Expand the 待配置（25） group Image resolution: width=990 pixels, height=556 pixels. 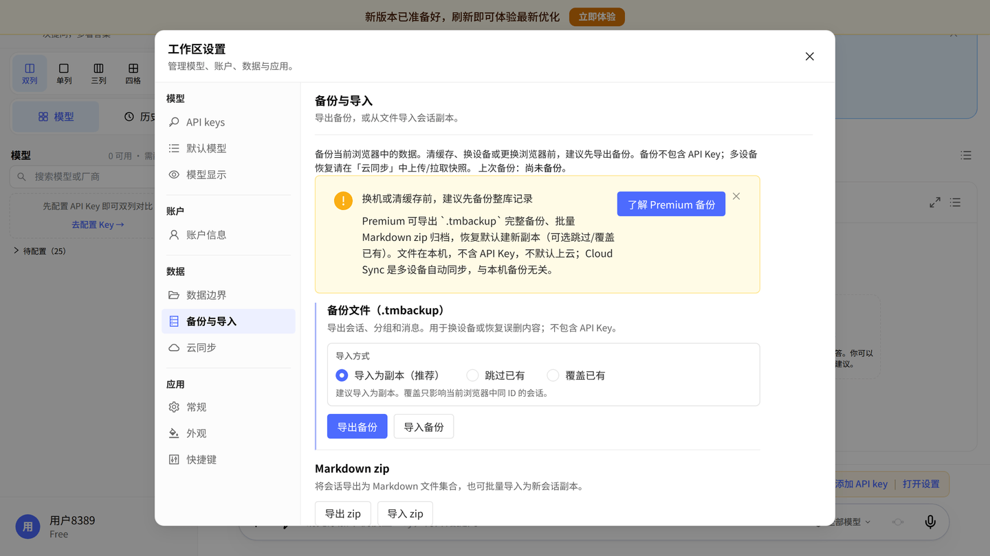[x=39, y=251]
